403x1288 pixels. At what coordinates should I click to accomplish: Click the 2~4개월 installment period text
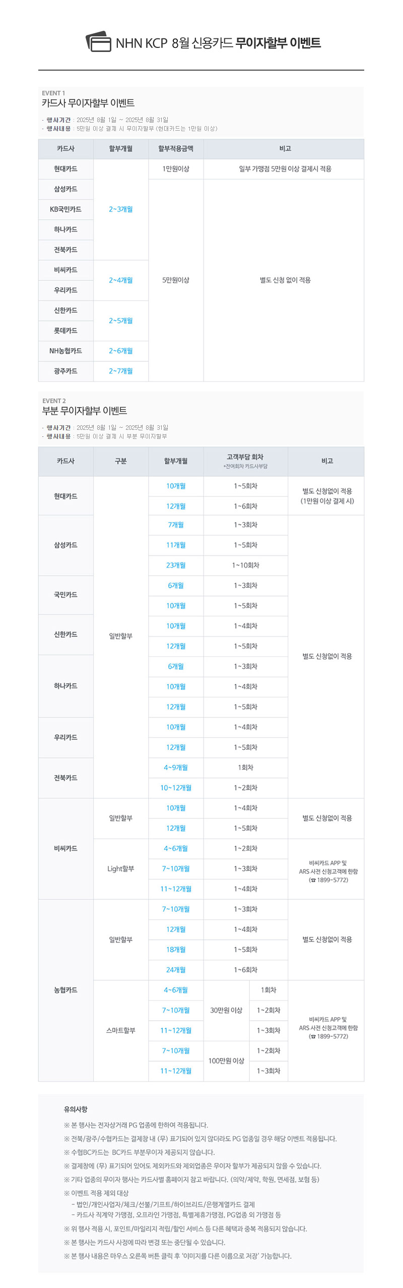(121, 281)
